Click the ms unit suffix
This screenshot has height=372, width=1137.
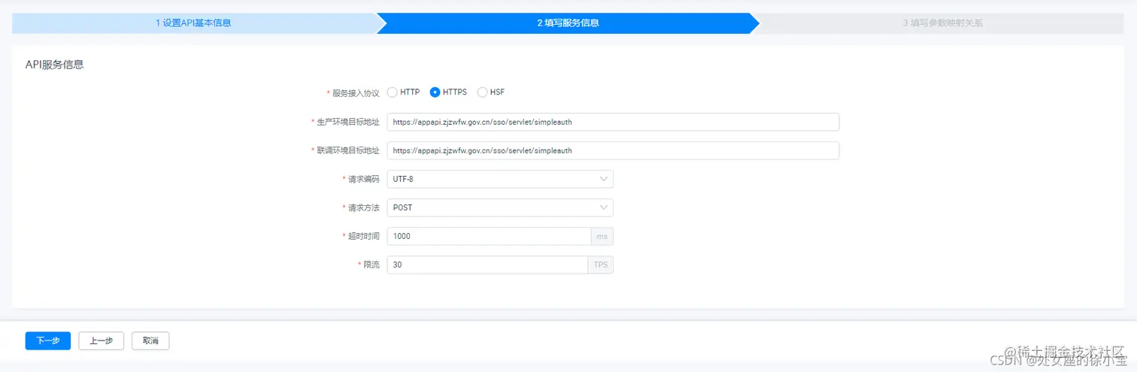602,236
